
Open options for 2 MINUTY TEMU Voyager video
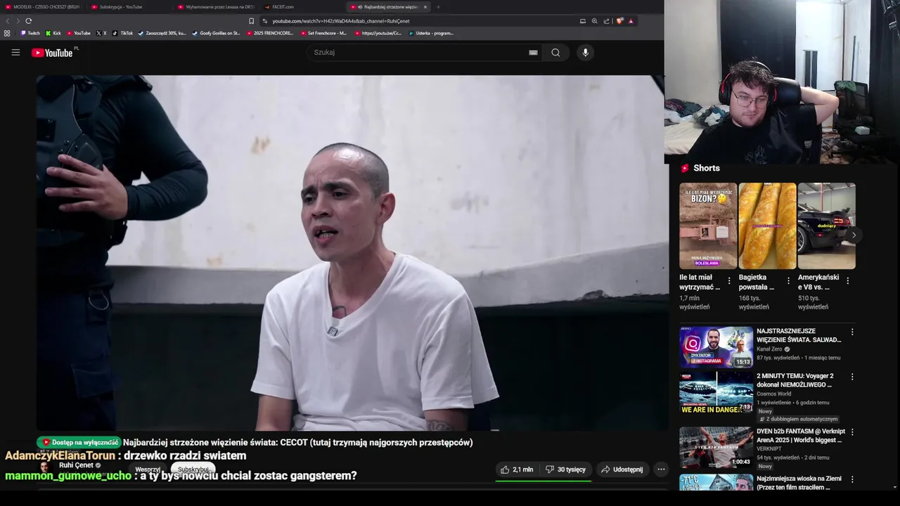point(852,377)
